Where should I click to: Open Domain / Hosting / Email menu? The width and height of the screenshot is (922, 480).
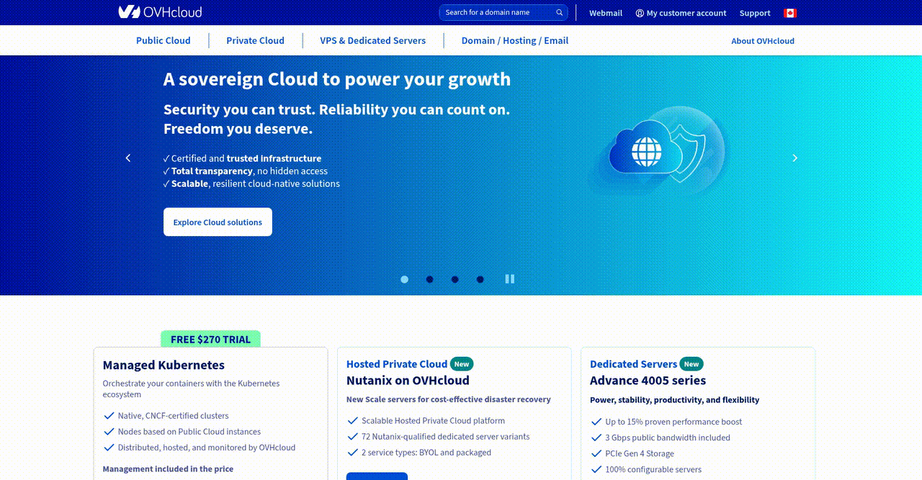(x=515, y=40)
